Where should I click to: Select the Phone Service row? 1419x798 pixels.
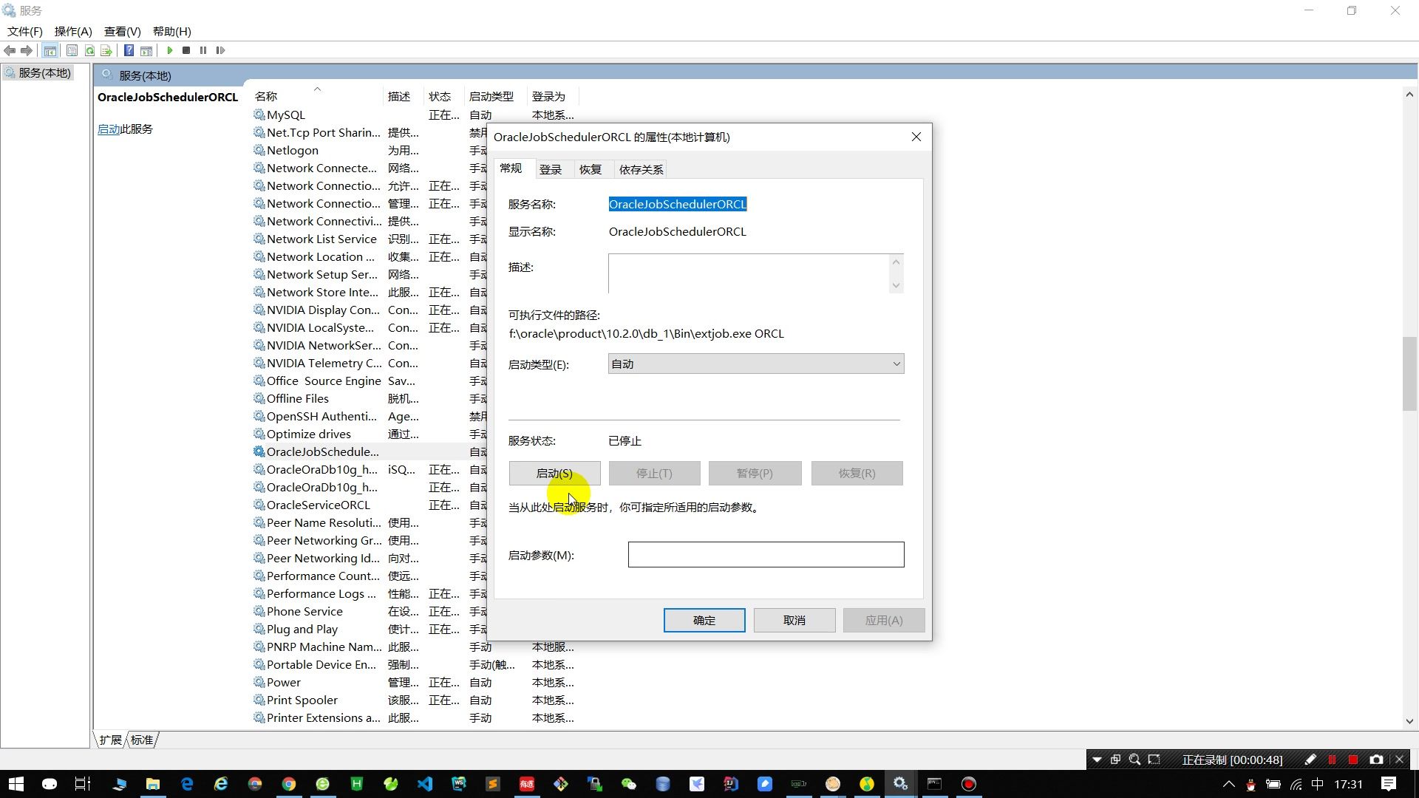[x=304, y=611]
